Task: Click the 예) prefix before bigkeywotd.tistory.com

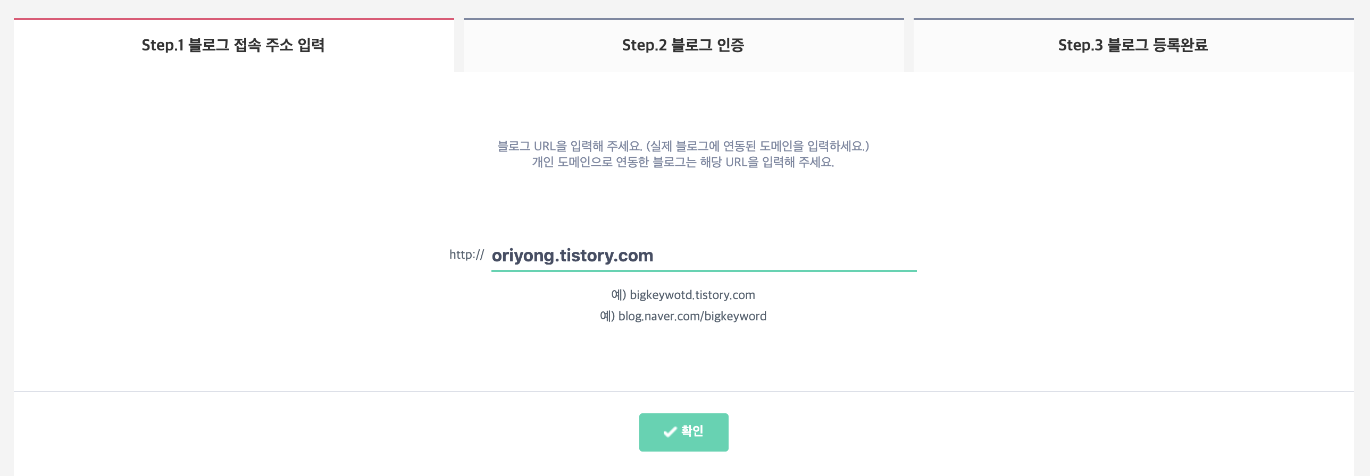Action: tap(619, 295)
